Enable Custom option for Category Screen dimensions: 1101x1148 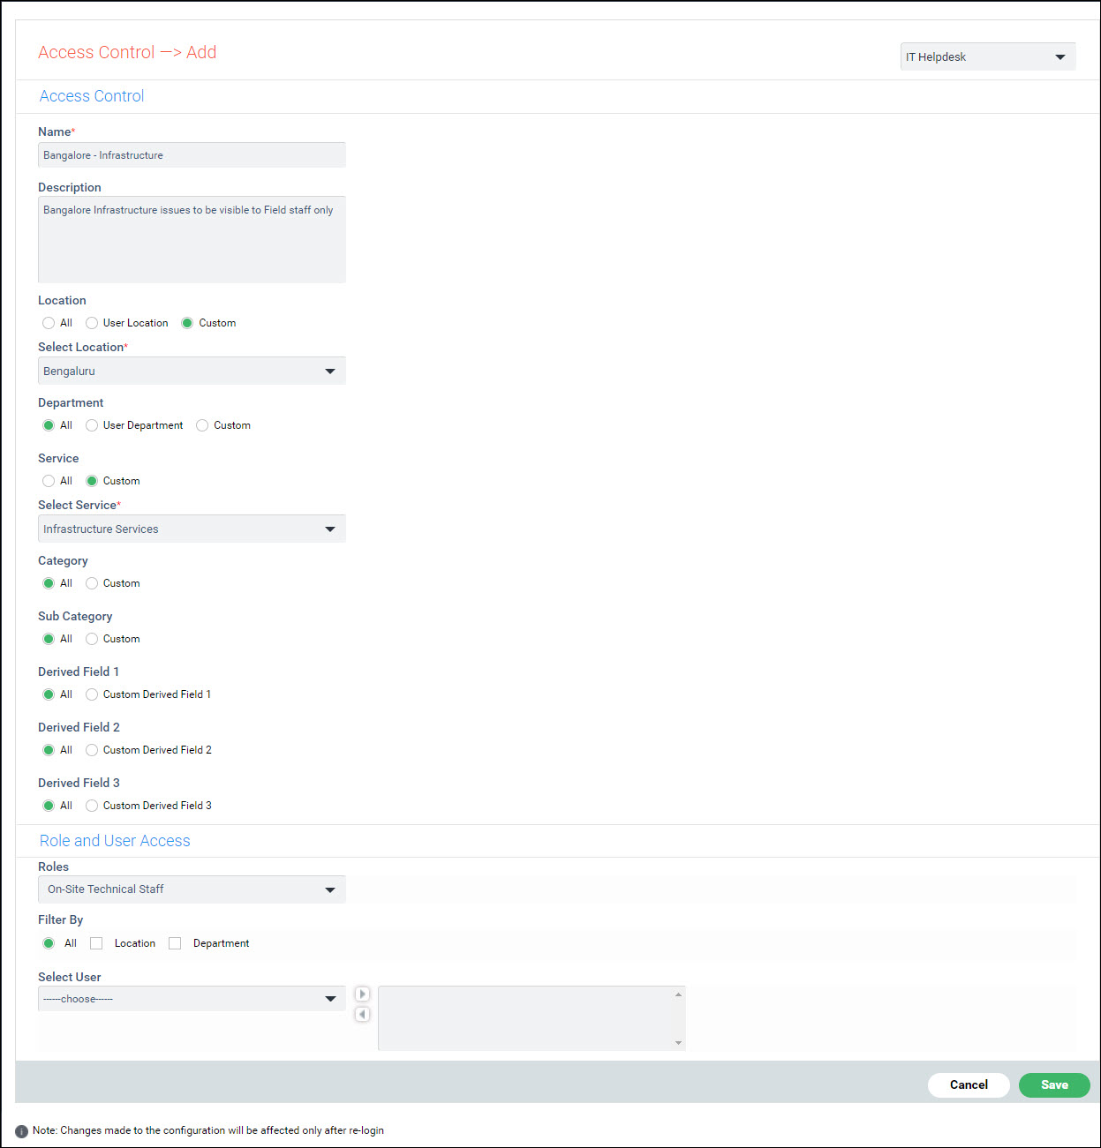click(92, 583)
